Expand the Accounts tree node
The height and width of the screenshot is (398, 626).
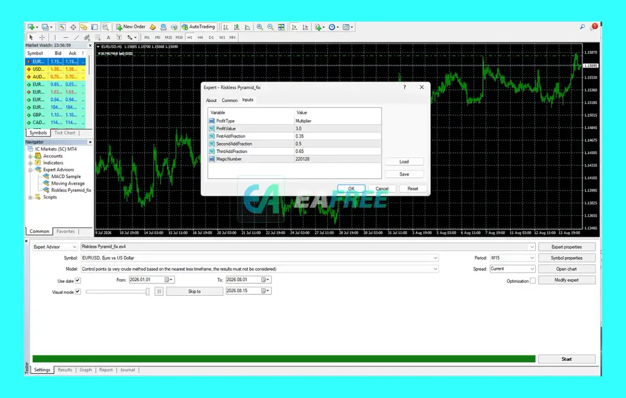[x=31, y=156]
